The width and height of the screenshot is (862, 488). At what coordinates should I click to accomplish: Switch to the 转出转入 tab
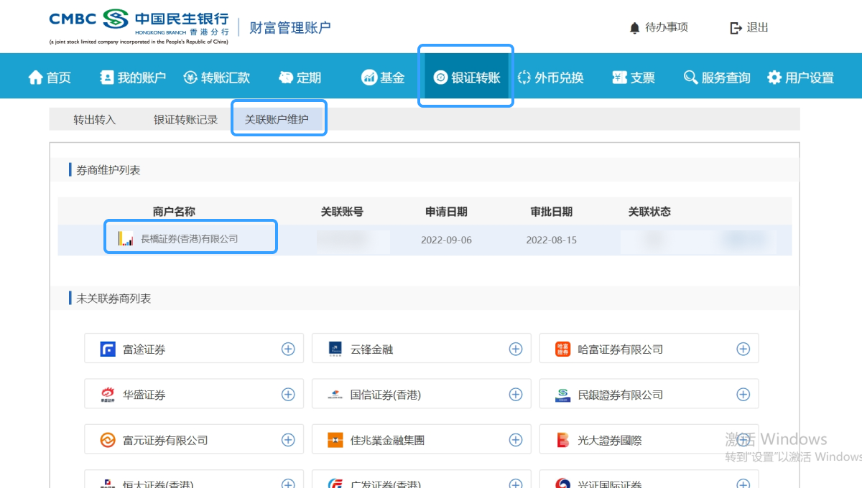point(95,120)
